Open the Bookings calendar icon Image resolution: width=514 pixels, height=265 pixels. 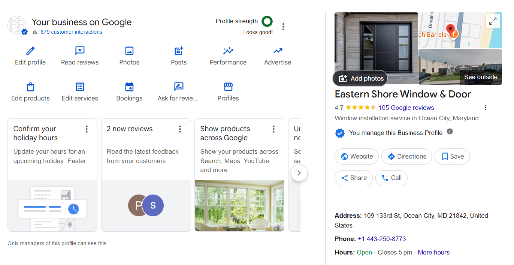129,87
